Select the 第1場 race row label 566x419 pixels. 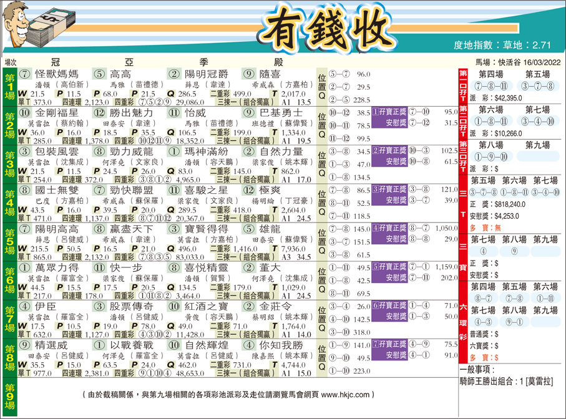pos(9,87)
